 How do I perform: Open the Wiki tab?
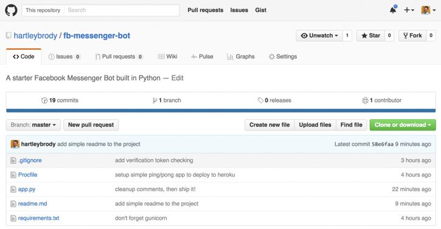click(x=168, y=56)
